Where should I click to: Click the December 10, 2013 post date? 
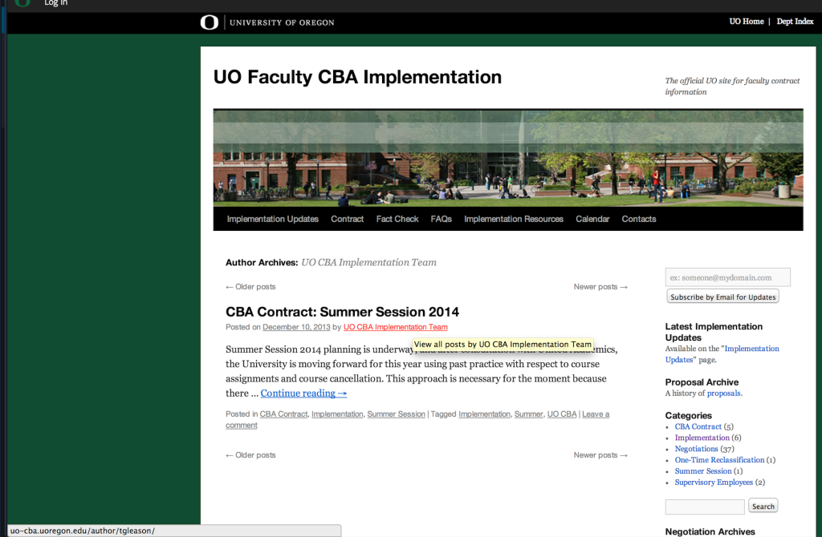tap(296, 327)
